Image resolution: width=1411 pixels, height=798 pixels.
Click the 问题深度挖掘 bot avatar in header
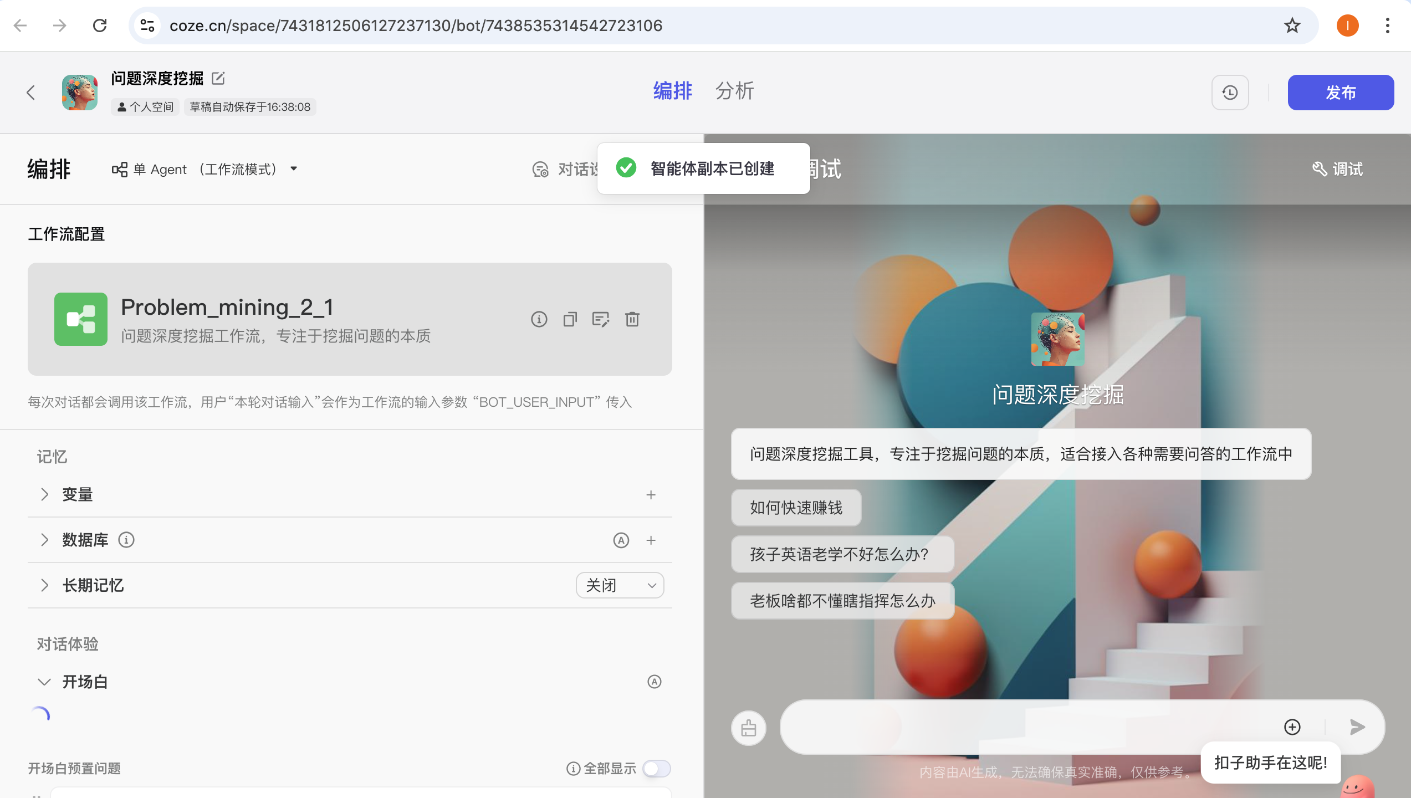click(80, 93)
